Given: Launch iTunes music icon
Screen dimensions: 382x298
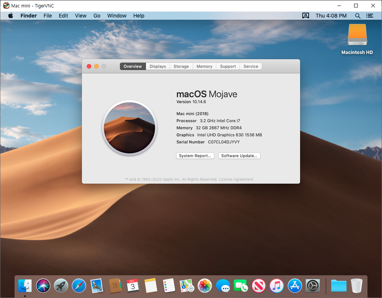Looking at the screenshot, I should [277, 286].
